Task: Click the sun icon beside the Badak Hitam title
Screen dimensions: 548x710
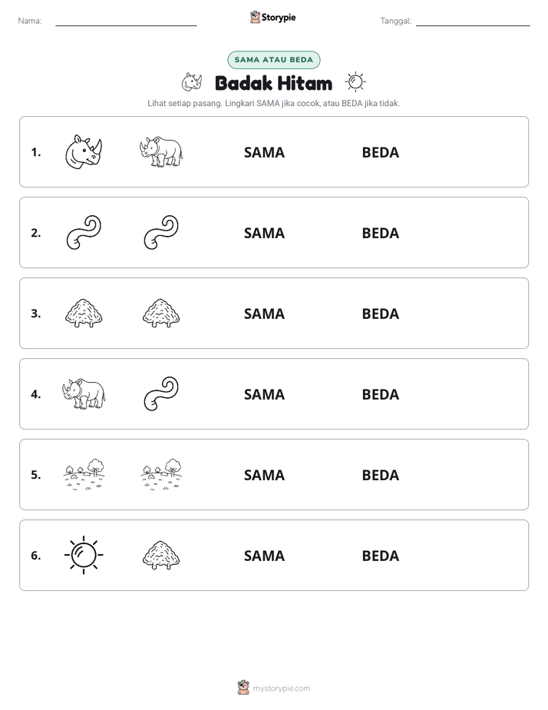Action: pyautogui.click(x=355, y=82)
